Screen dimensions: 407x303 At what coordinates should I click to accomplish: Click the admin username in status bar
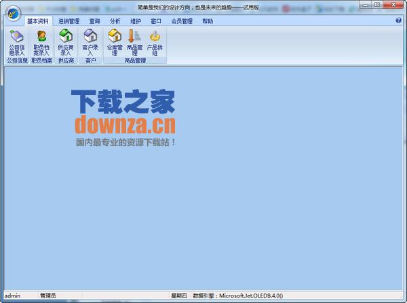click(12, 296)
